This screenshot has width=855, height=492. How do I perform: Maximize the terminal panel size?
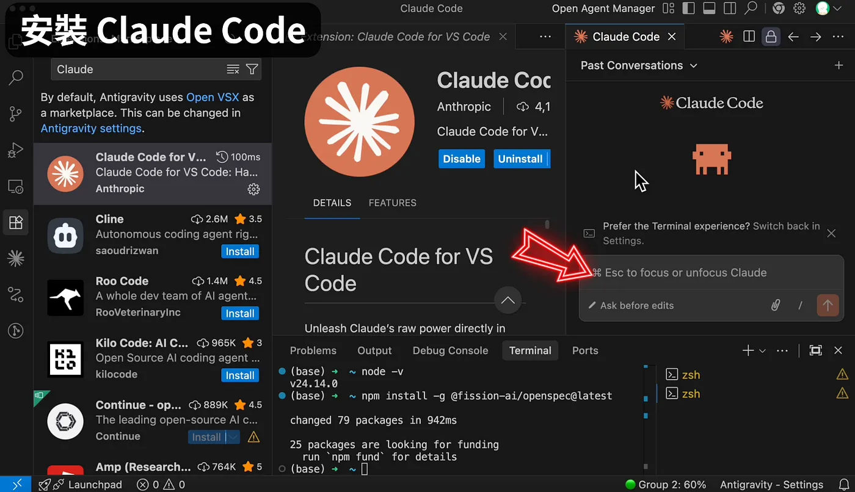click(815, 350)
